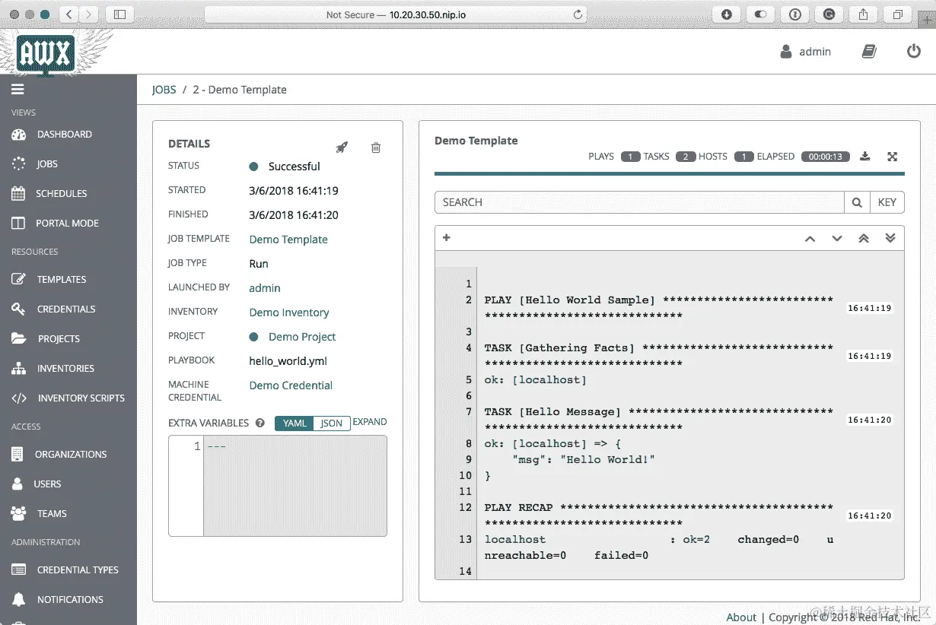Expand output to fullscreen view

pos(893,157)
